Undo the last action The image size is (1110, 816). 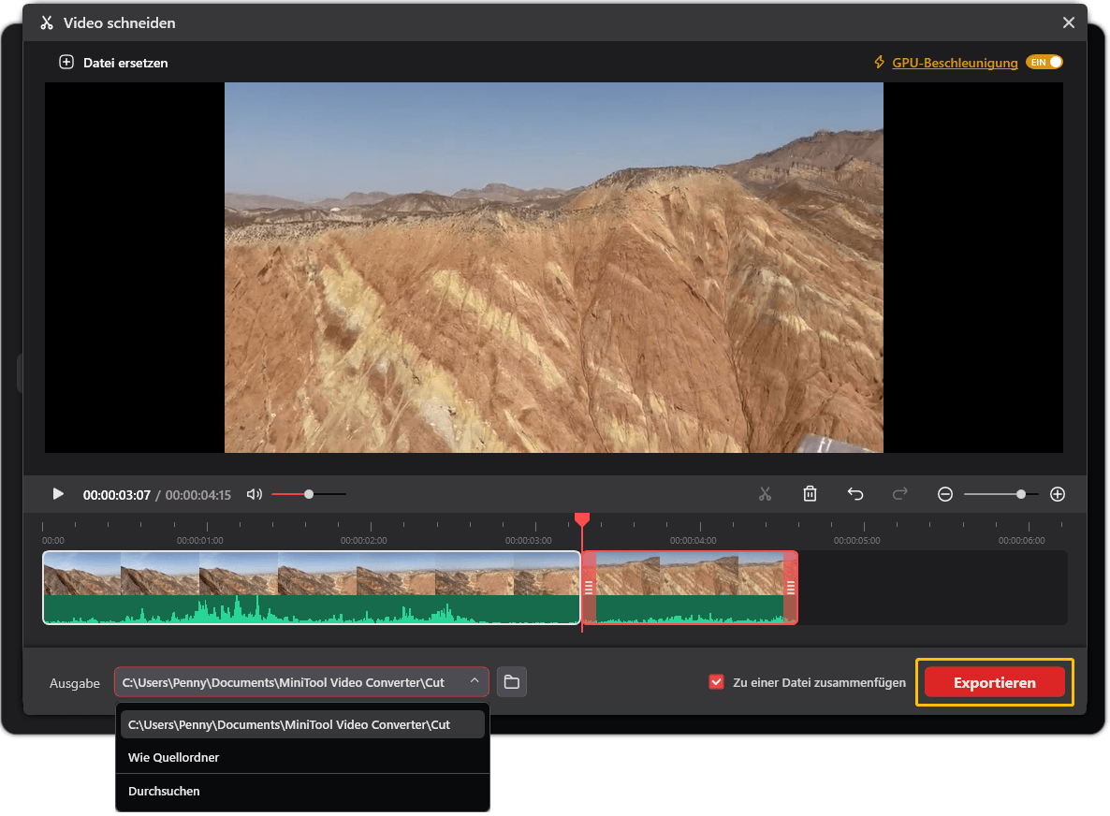tap(855, 494)
